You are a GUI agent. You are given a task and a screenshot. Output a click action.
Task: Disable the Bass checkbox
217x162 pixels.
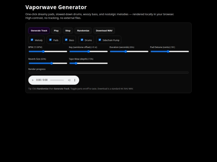pos(66,40)
